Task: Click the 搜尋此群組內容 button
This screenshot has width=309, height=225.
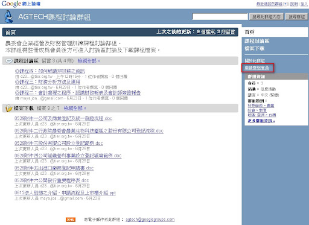Action: 266,17
